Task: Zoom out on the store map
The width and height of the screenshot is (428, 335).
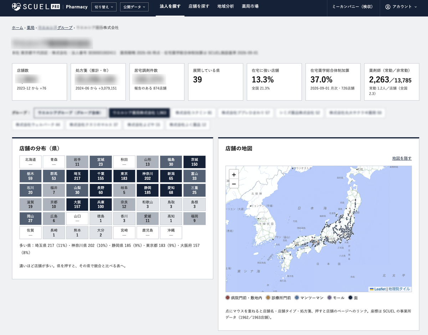Action: pos(234,184)
